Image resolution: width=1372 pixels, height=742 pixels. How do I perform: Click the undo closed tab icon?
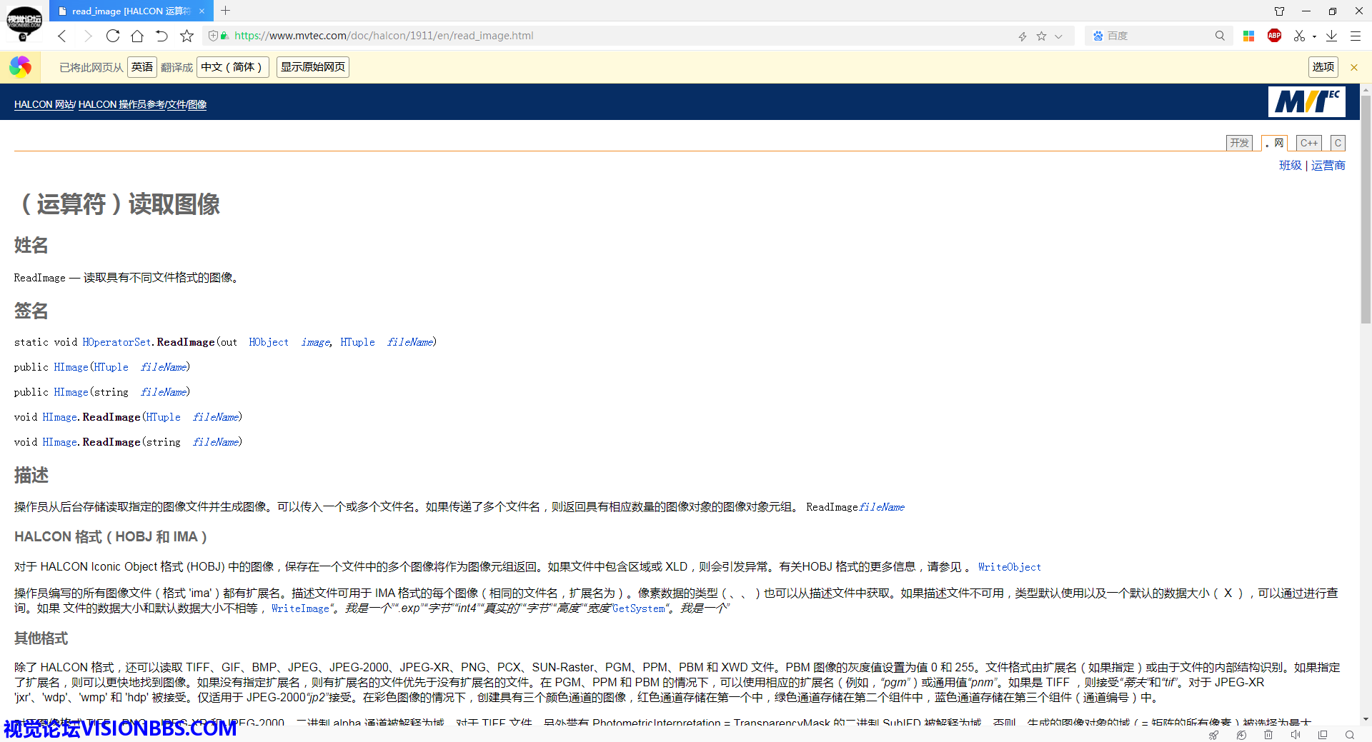[162, 36]
